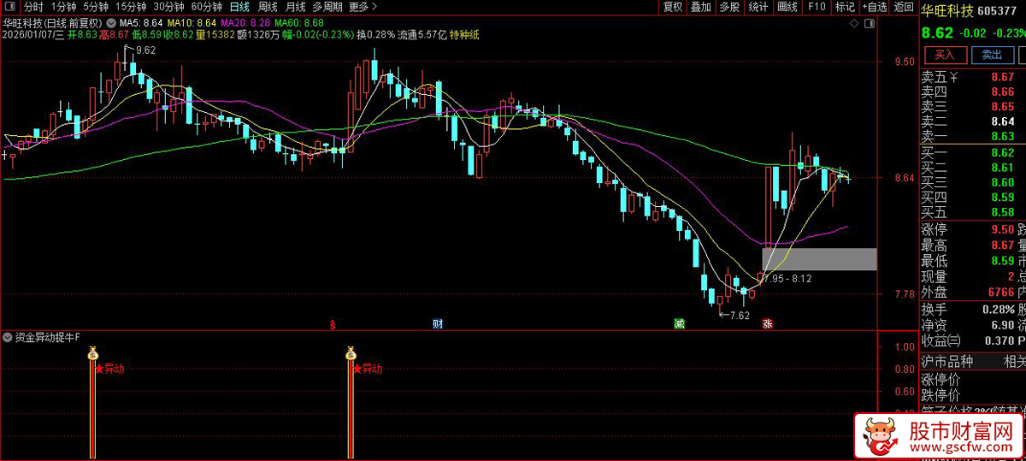Open the 统计 statistics tool
This screenshot has height=461, width=1026.
tap(758, 7)
